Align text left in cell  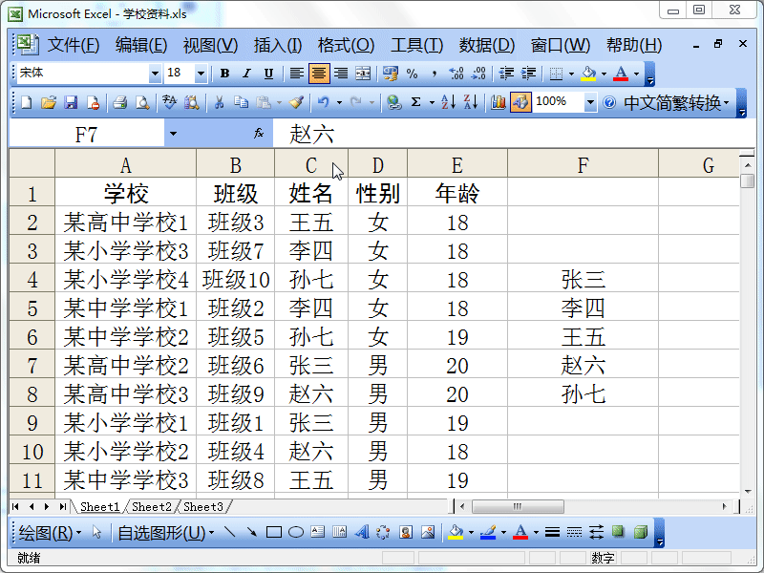click(296, 74)
